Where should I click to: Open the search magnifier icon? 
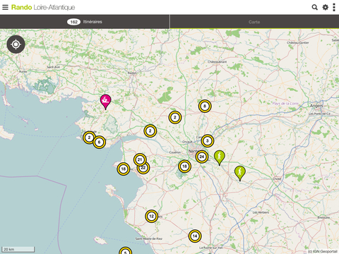(x=314, y=7)
